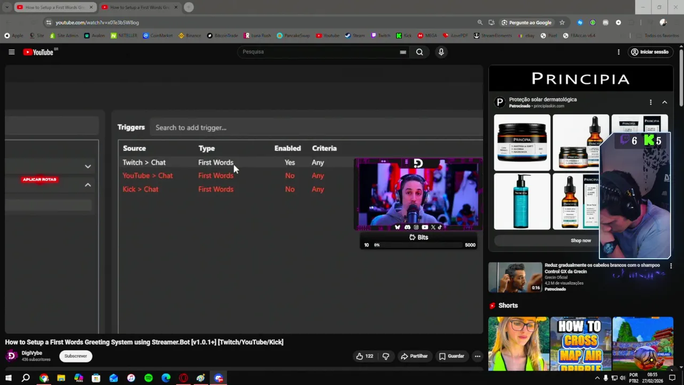Open Opera browser from the taskbar
684x385 pixels.
click(183, 378)
